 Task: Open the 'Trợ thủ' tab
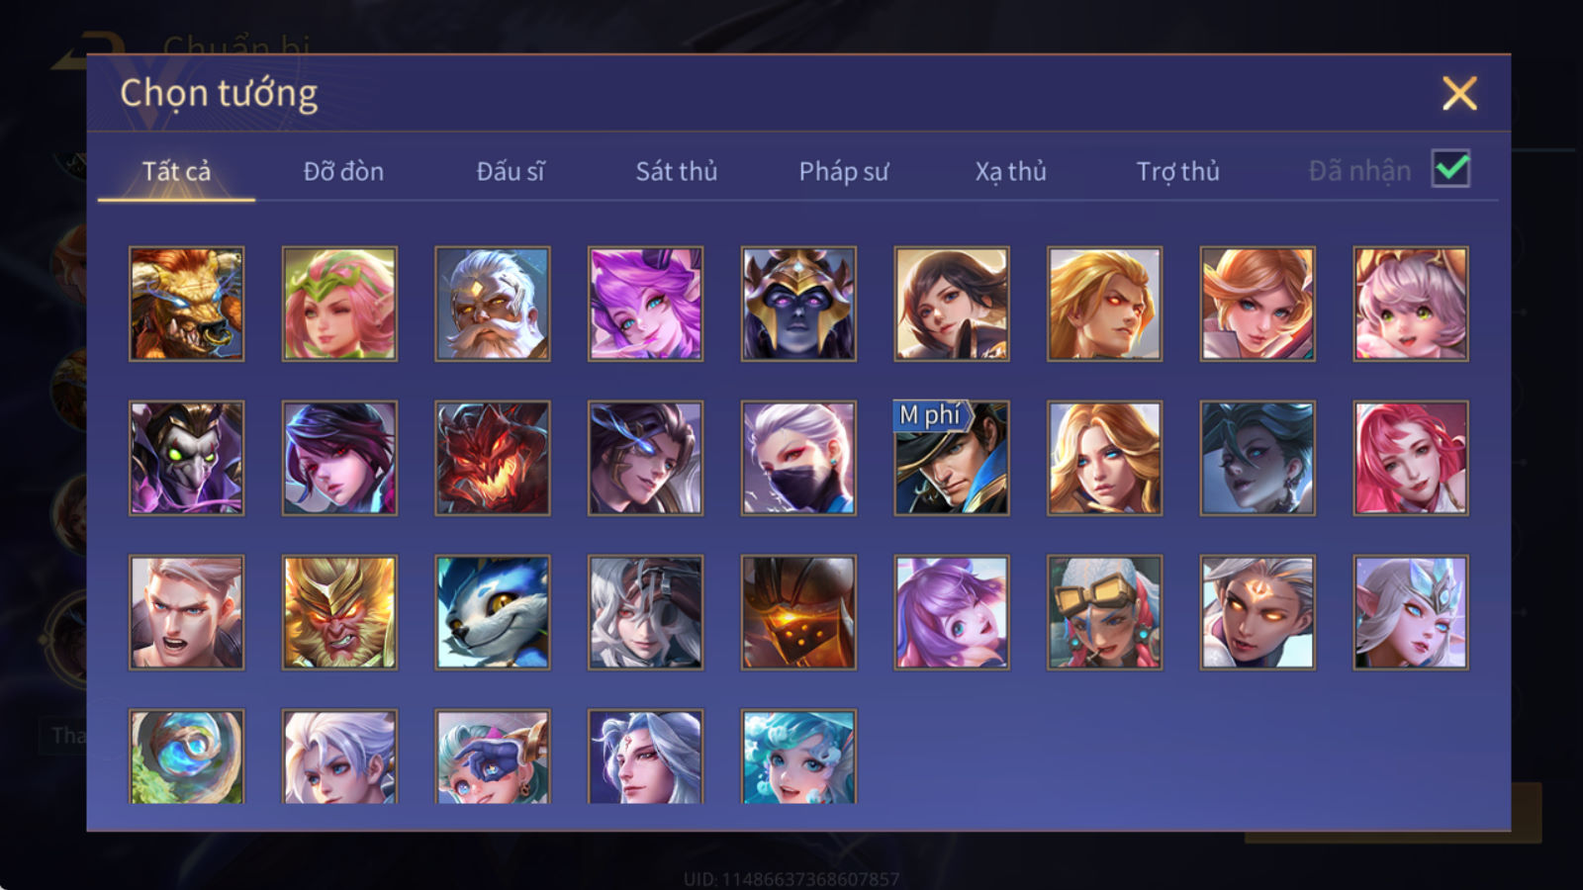[x=1177, y=171]
